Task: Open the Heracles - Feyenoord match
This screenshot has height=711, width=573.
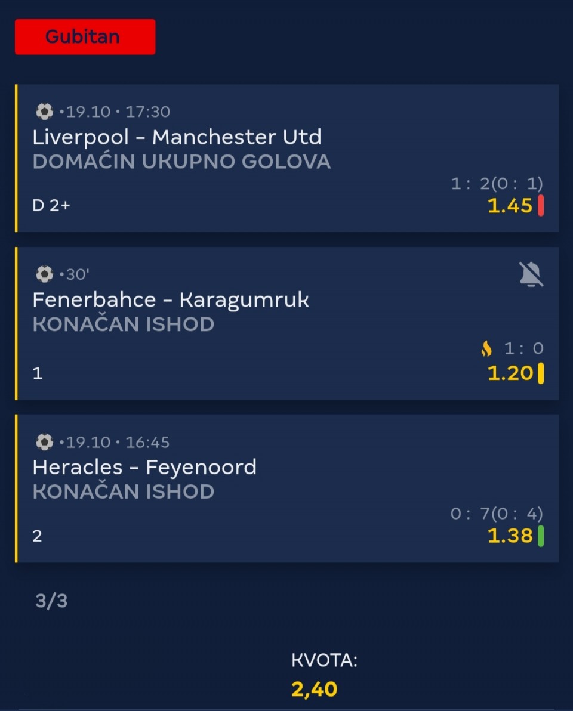Action: pos(144,466)
